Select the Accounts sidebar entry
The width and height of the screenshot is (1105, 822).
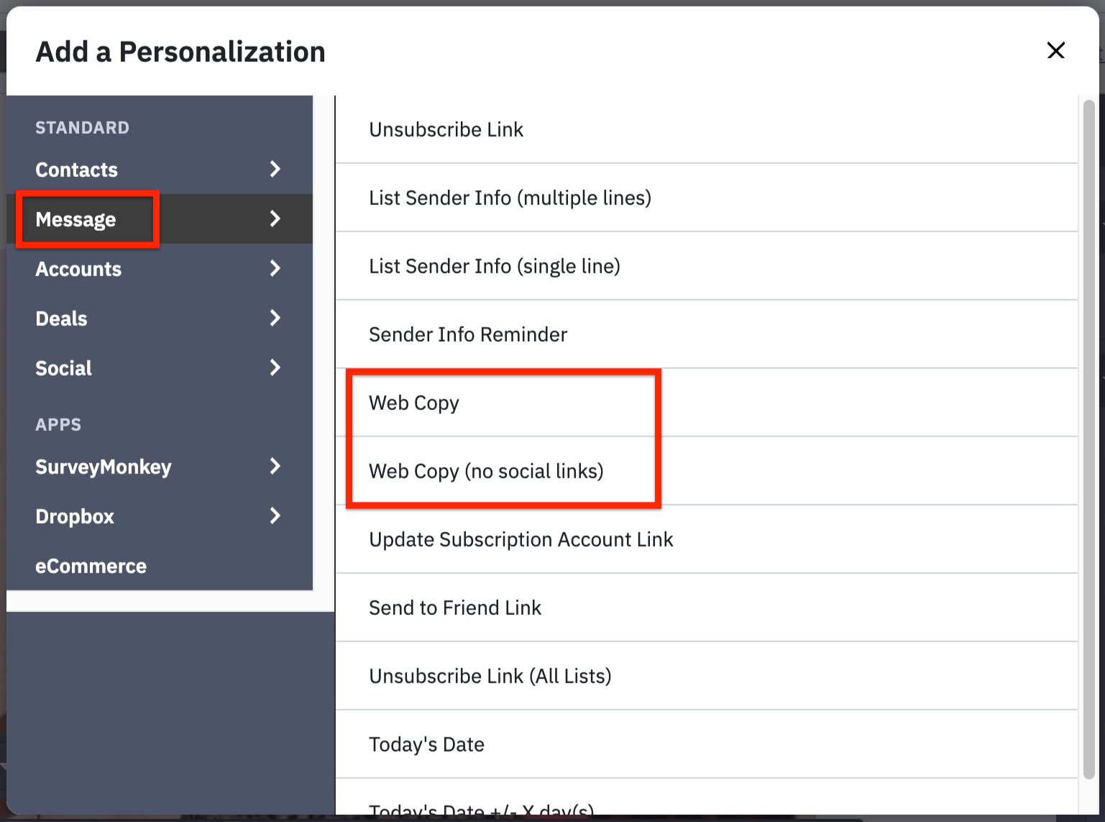pyautogui.click(x=78, y=268)
